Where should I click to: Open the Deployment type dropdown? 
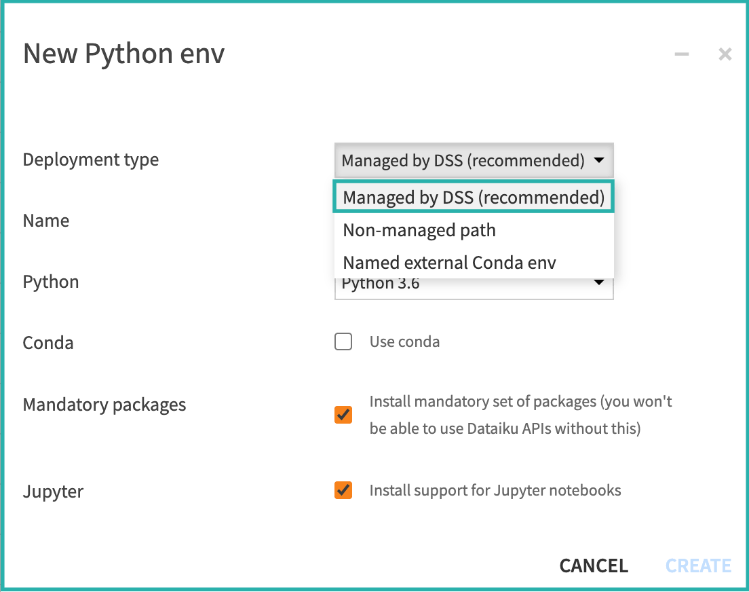pyautogui.click(x=474, y=161)
